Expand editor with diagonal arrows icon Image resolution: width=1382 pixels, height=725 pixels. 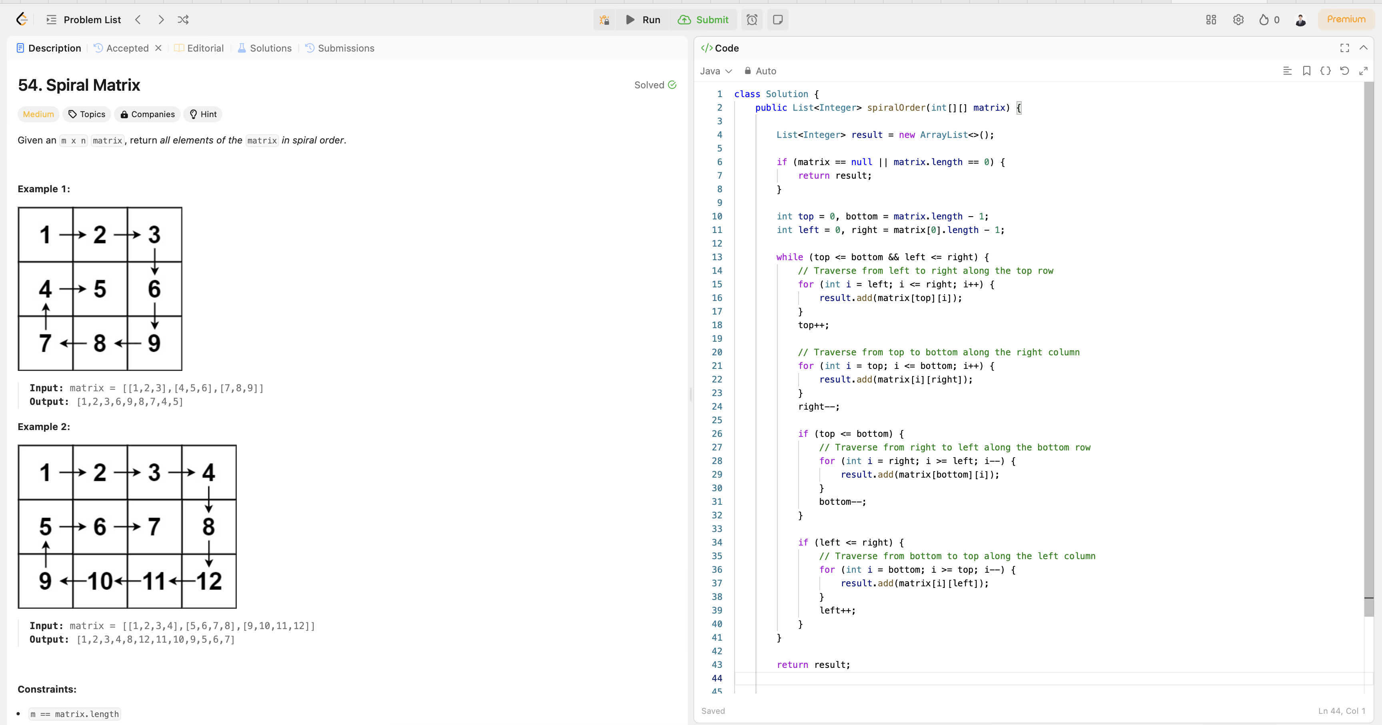pos(1363,71)
